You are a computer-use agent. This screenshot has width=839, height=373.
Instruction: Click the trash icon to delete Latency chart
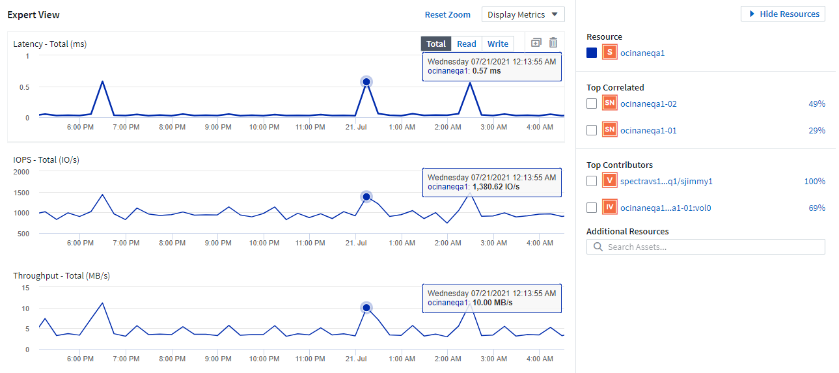coord(553,43)
